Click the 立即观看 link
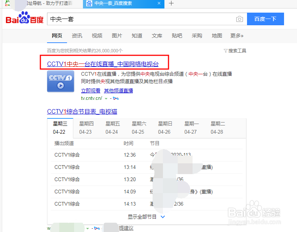 pos(91,91)
